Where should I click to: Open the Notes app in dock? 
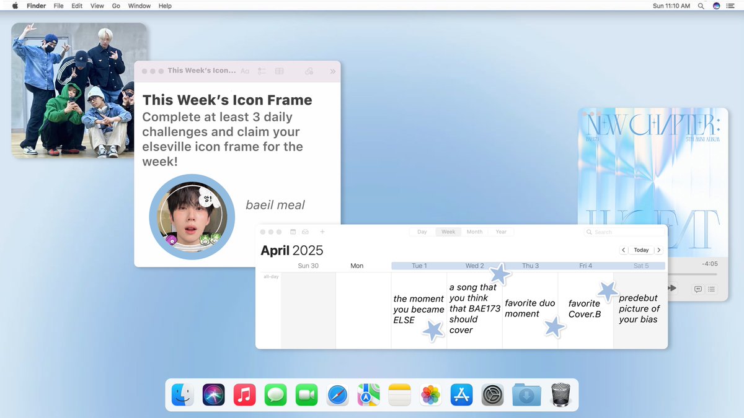pyautogui.click(x=400, y=394)
